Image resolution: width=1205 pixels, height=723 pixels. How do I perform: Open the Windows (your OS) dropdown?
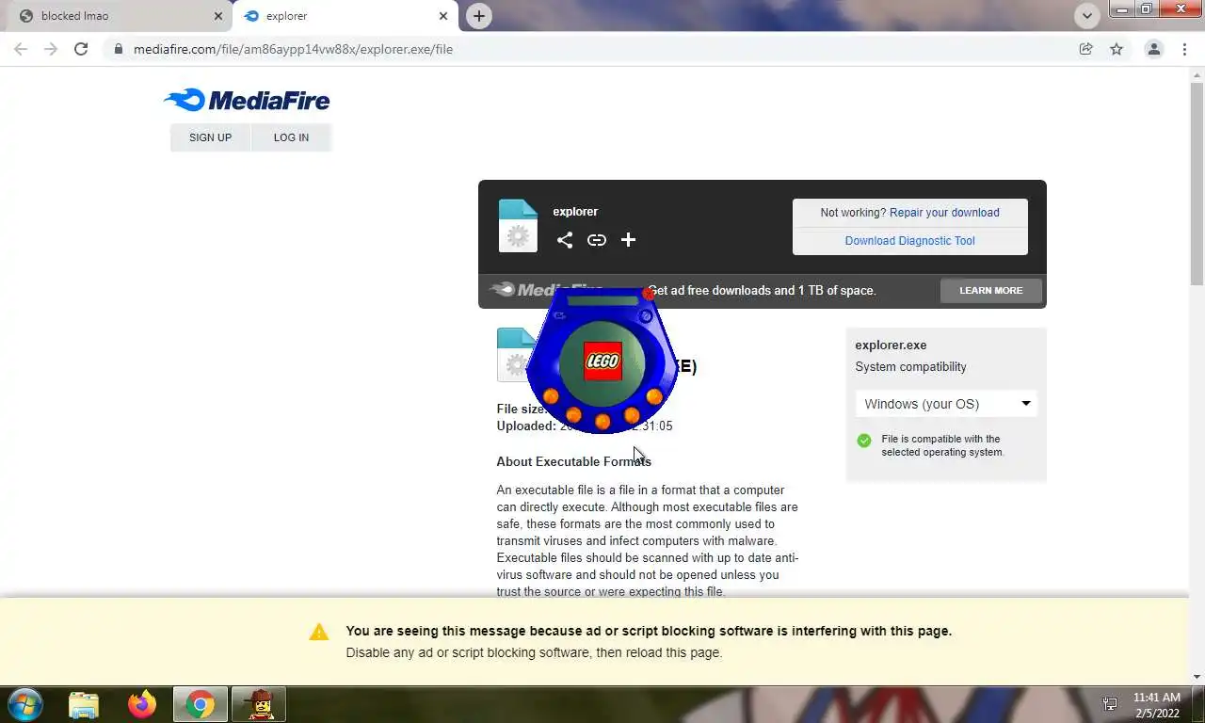tap(946, 404)
